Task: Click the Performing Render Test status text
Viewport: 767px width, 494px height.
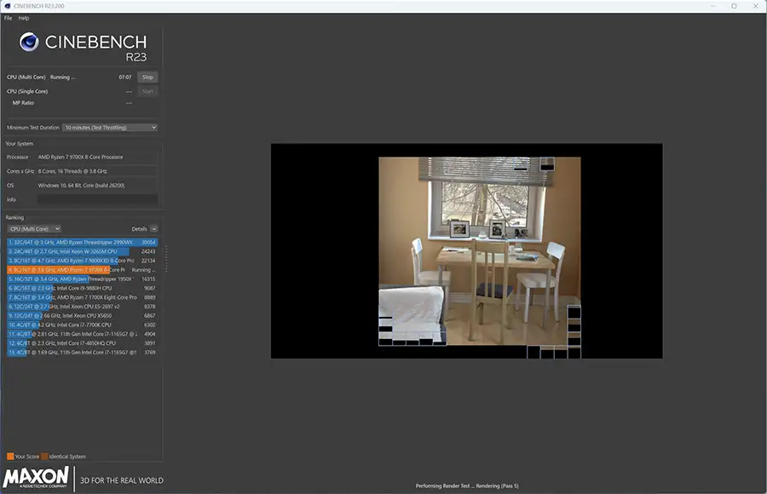Action: (467, 485)
